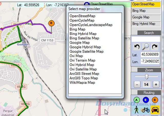The width and height of the screenshot is (164, 116).
Task: Choose the car routing mode
Action: click(x=155, y=110)
